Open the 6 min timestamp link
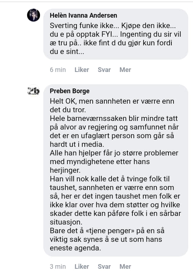Image resolution: width=193 pixels, height=276 pixels. point(58,70)
